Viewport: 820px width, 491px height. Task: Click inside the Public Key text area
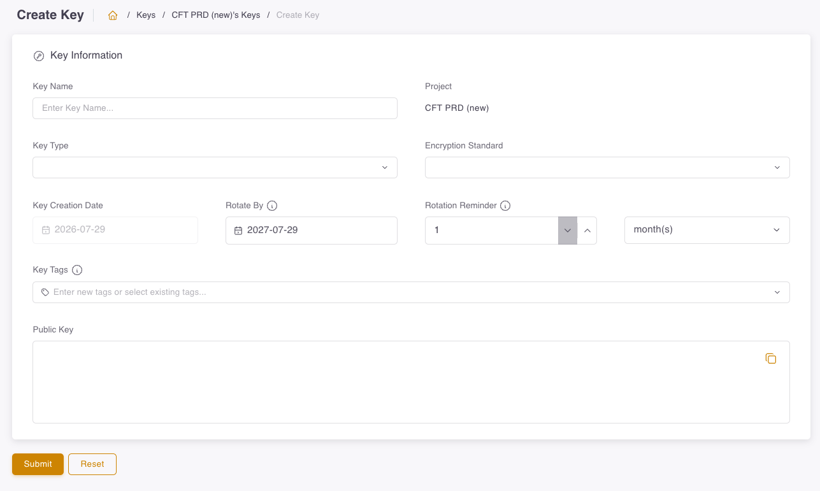click(411, 382)
